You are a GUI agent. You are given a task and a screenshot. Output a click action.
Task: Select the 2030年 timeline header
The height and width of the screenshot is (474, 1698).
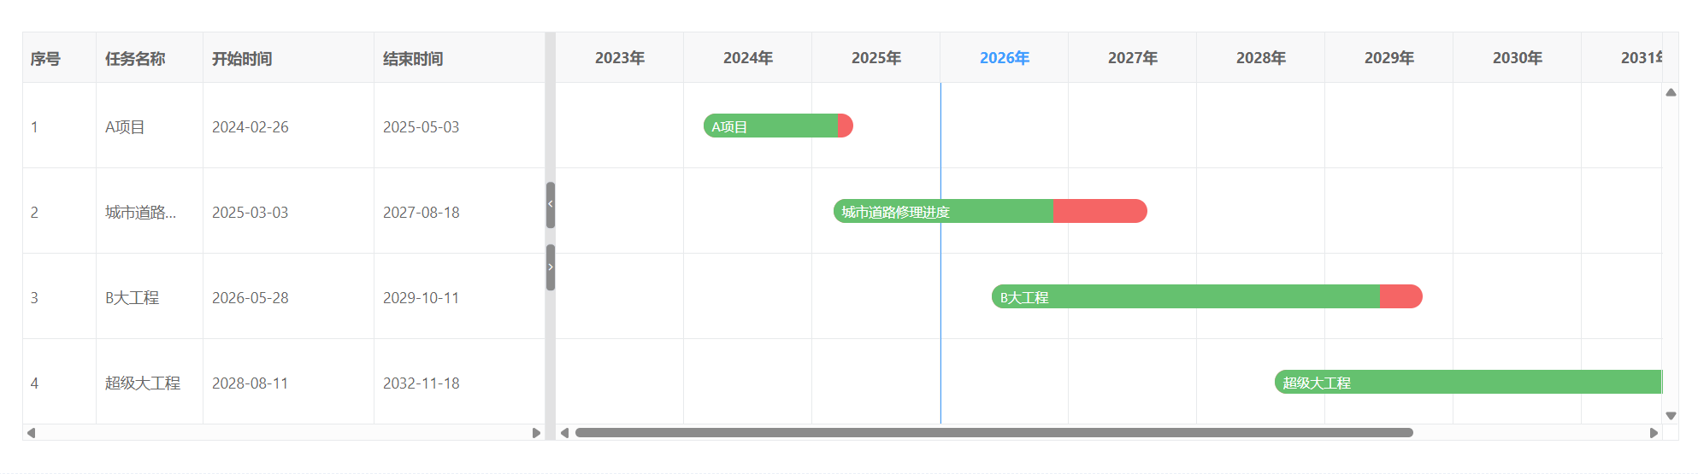[x=1518, y=58]
